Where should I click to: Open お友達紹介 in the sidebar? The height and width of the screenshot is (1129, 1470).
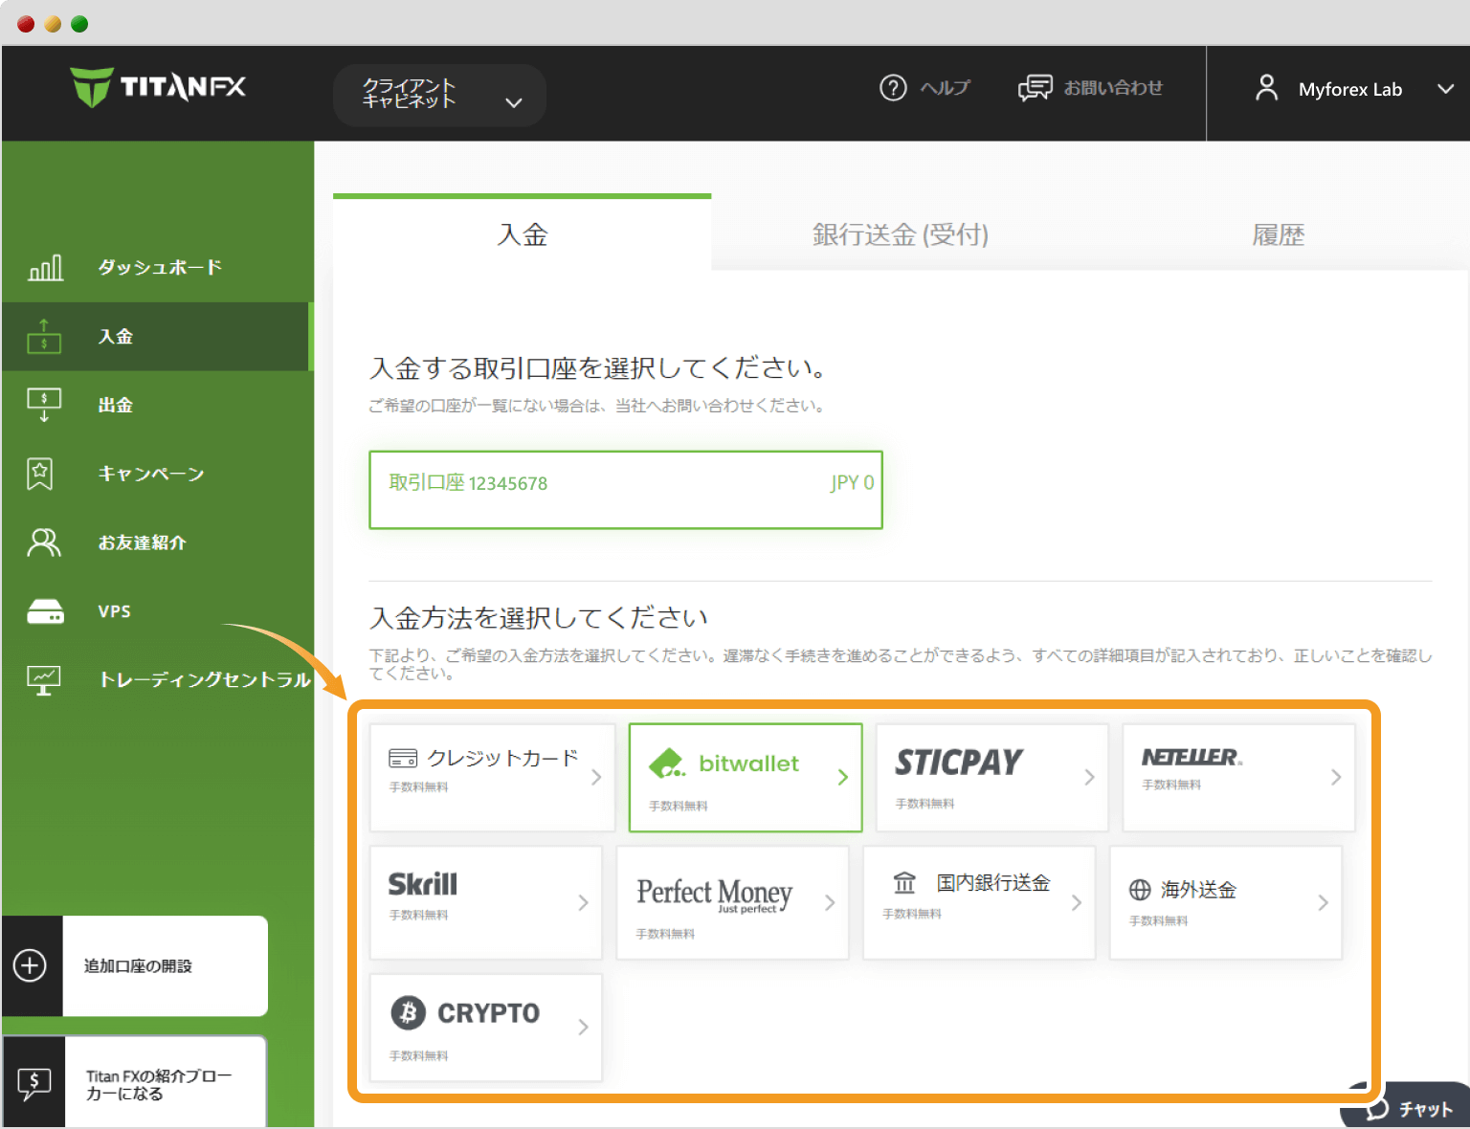coord(158,543)
